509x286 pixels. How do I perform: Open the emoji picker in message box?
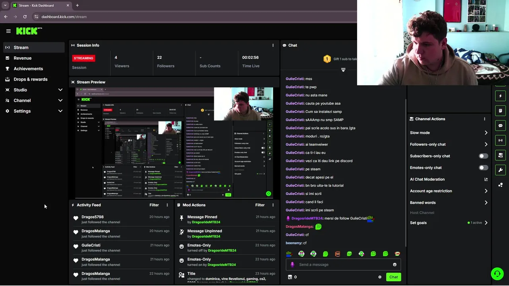(394, 265)
